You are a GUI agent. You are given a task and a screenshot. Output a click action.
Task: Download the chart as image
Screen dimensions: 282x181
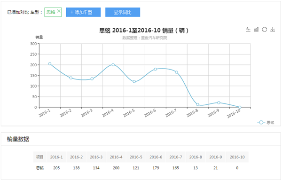(273, 30)
